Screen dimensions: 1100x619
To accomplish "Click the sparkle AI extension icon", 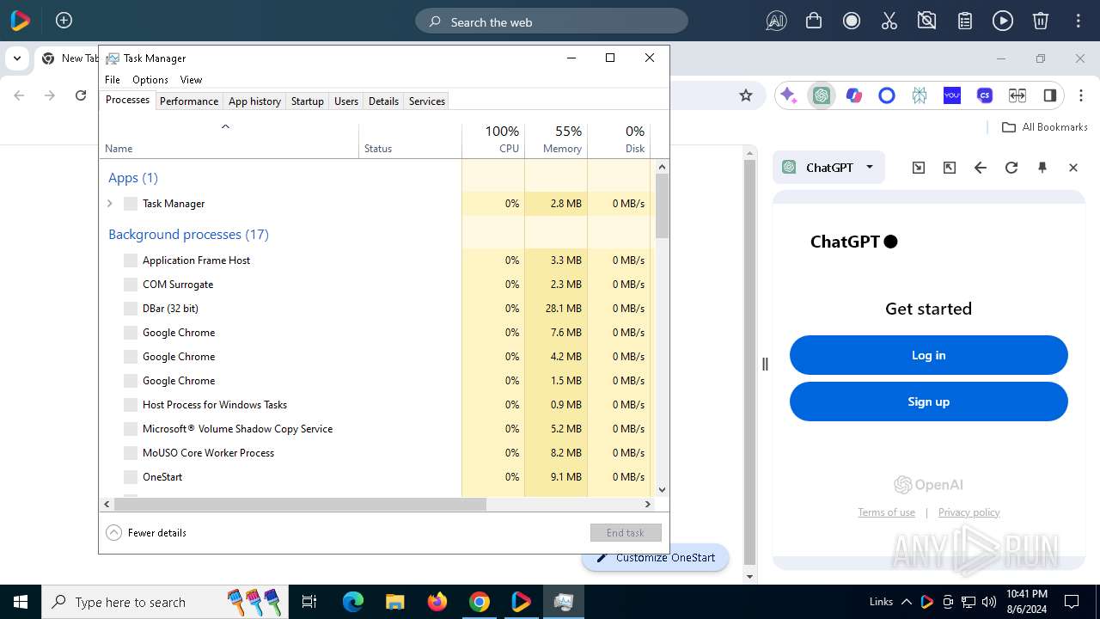I will (x=788, y=95).
